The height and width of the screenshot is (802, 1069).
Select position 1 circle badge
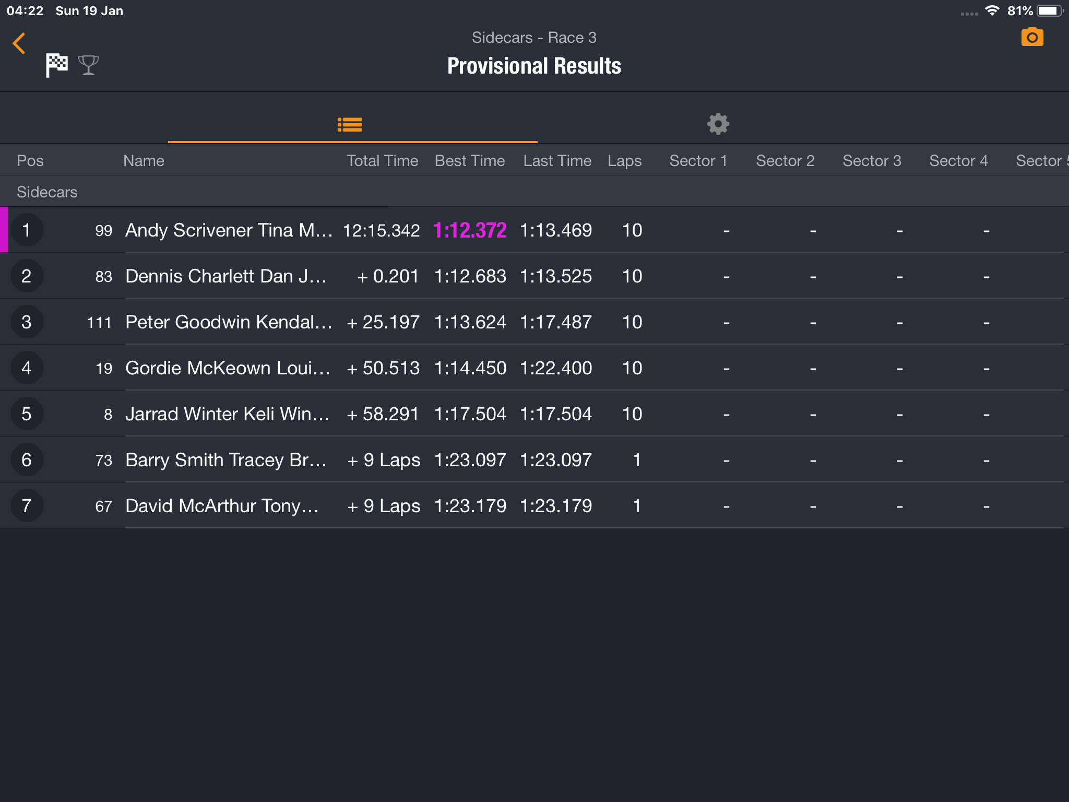click(27, 230)
